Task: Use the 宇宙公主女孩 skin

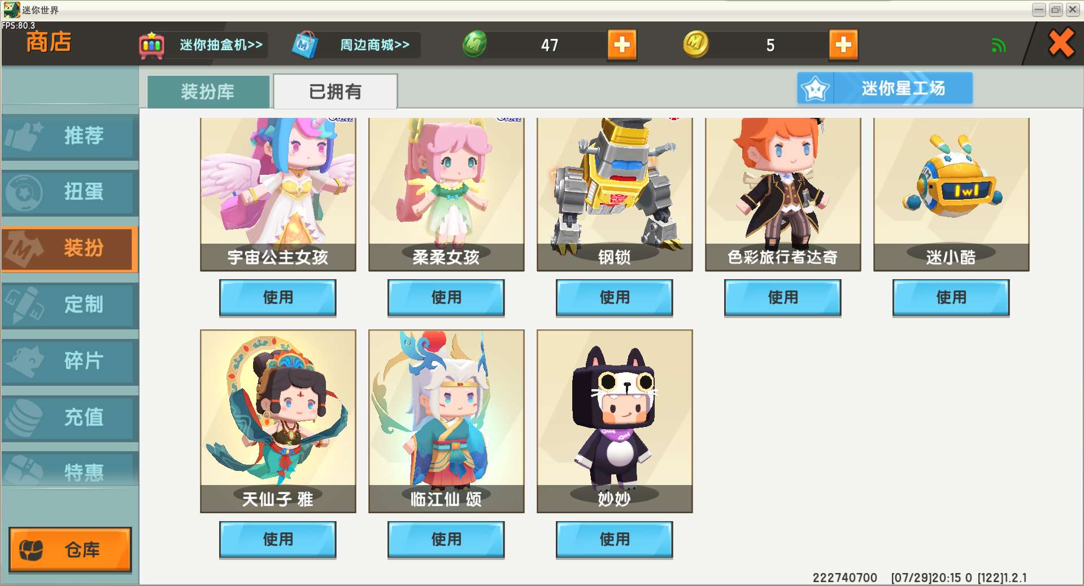Action: click(278, 297)
